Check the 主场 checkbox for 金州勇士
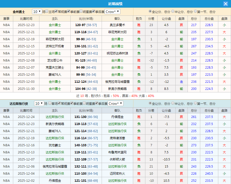This screenshot has width=231, height=184. pos(47,11)
